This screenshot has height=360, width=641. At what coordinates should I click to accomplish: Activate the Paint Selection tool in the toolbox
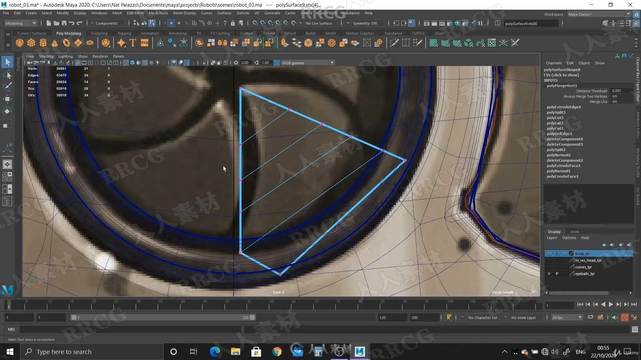7,87
